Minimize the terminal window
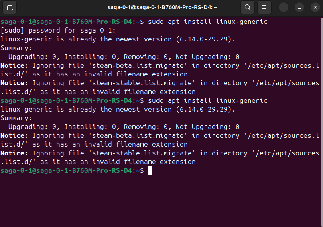Screen dimensions: 323x227 (x=284, y=7)
